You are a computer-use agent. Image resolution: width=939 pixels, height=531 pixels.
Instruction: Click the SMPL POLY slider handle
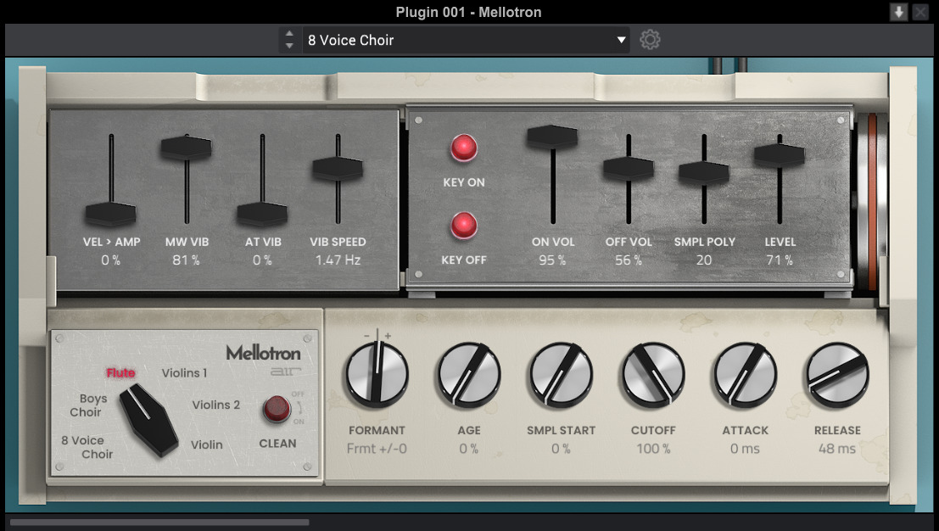704,172
